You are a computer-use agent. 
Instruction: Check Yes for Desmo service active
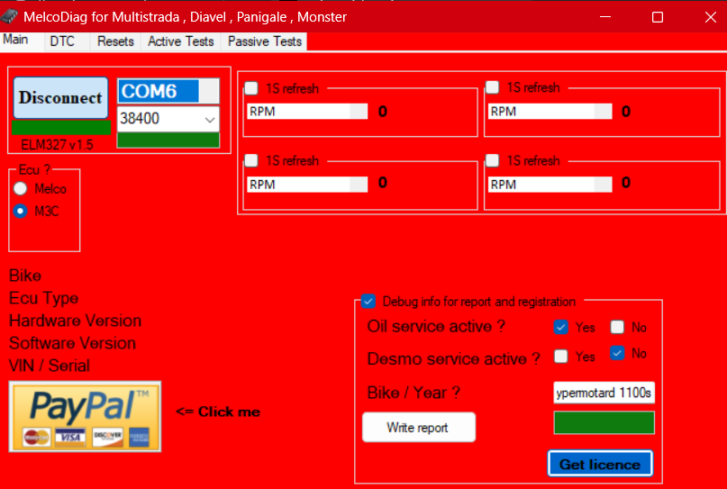[561, 356]
